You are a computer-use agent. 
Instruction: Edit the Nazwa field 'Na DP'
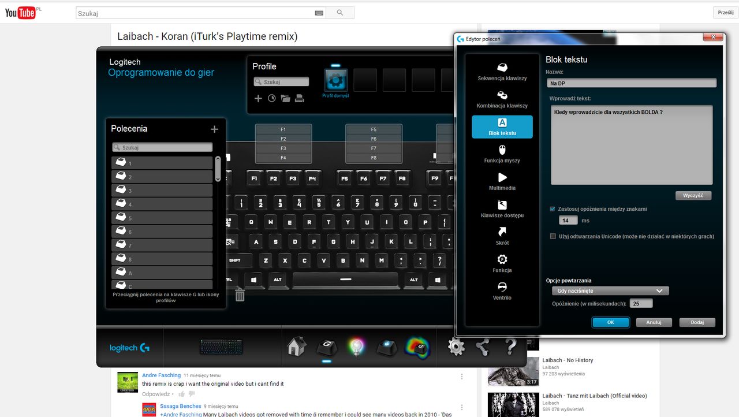point(631,83)
